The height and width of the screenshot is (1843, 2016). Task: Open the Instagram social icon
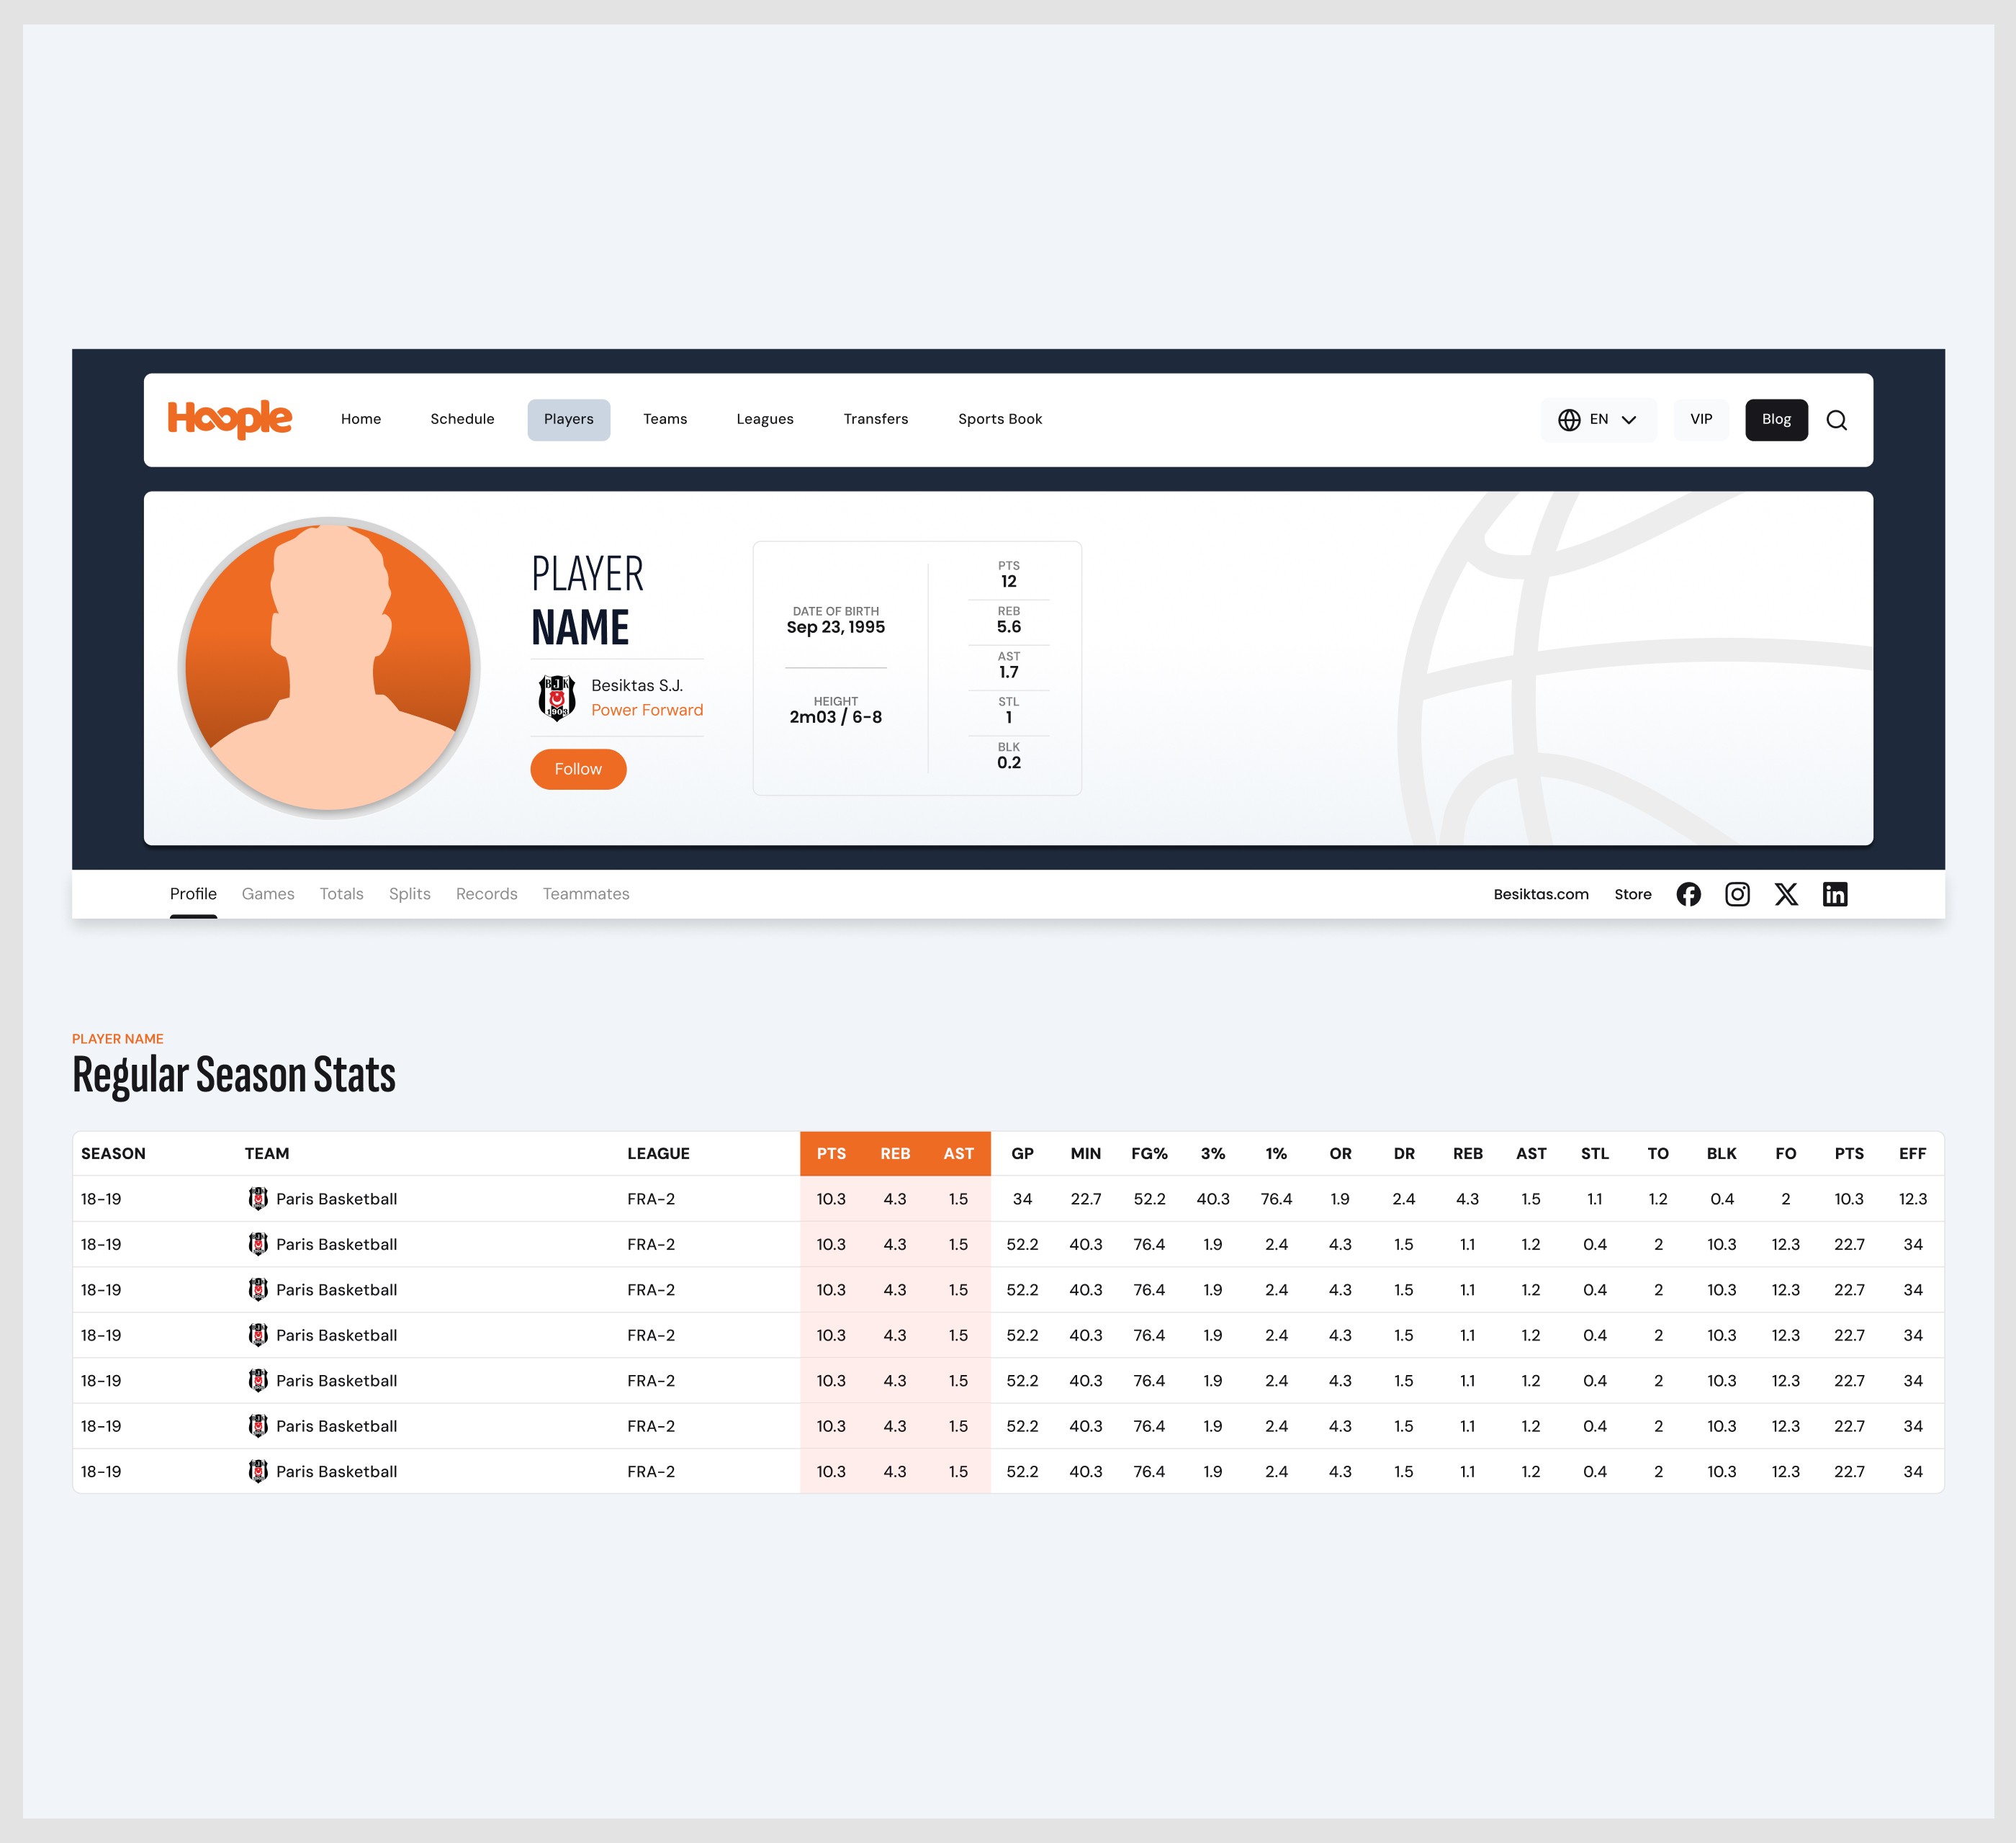point(1737,894)
